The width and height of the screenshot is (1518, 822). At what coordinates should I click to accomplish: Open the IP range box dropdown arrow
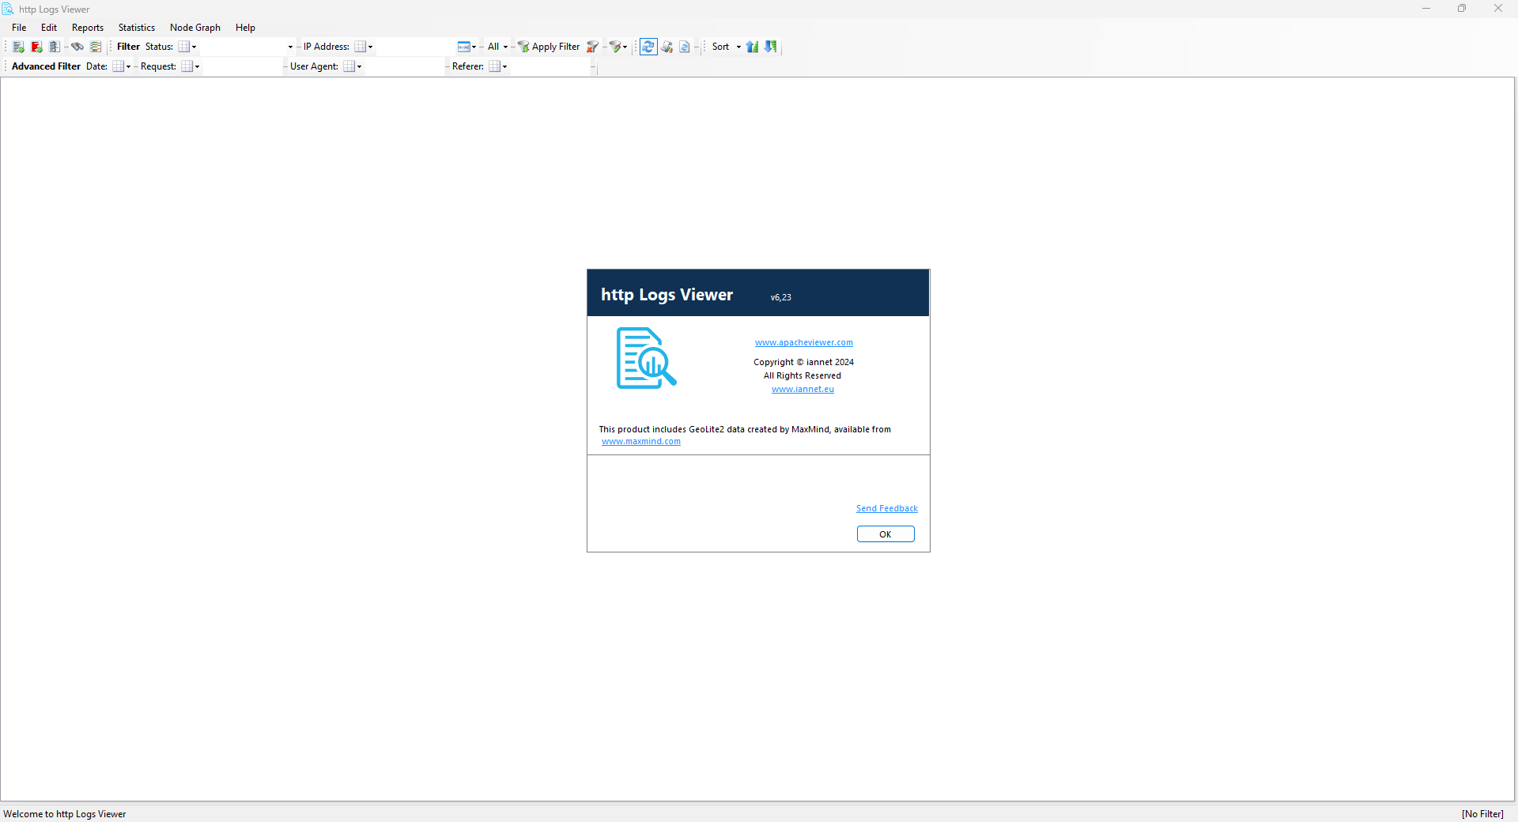coord(474,47)
